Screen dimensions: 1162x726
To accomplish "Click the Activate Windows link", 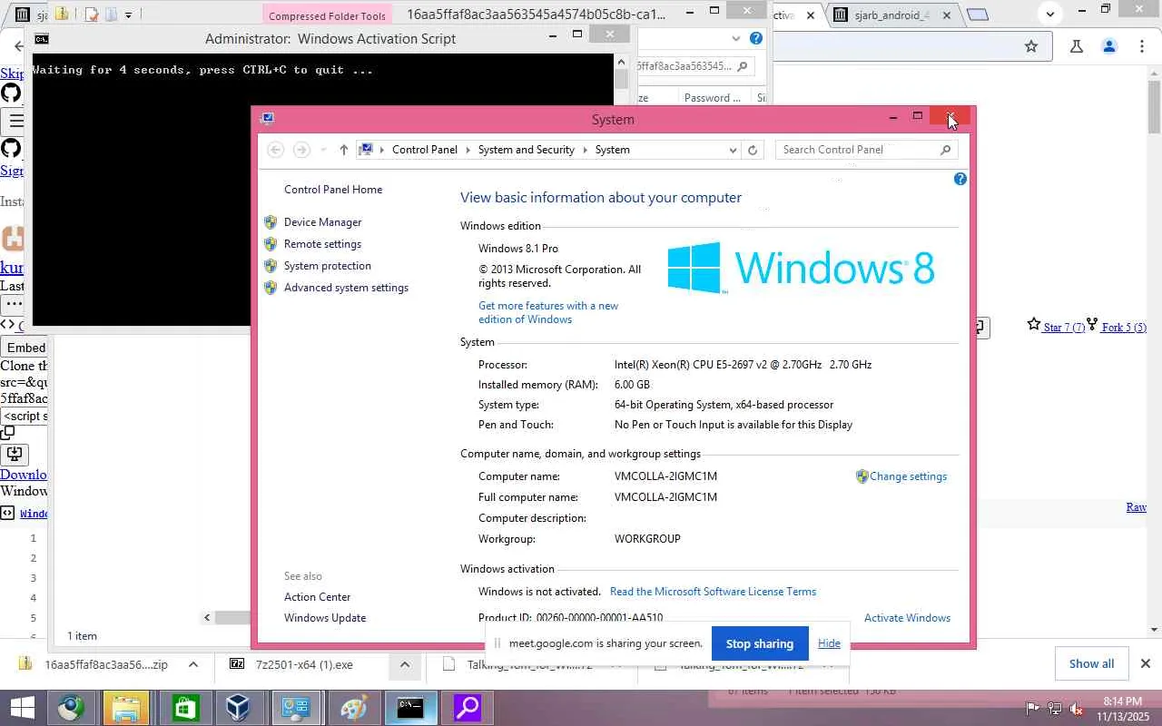I will click(x=907, y=618).
